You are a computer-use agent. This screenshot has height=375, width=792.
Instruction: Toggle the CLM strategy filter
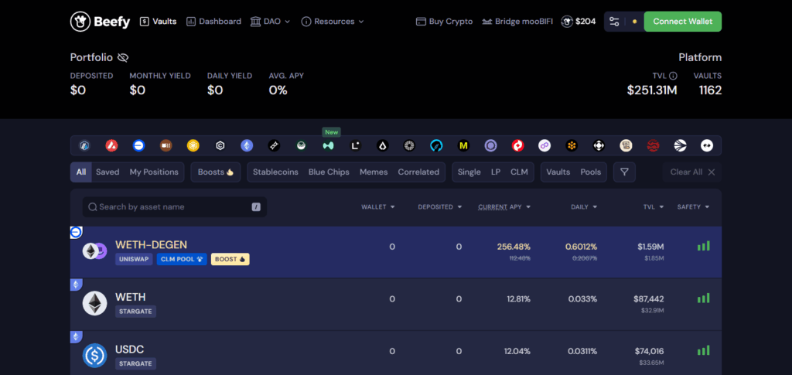[x=519, y=172]
